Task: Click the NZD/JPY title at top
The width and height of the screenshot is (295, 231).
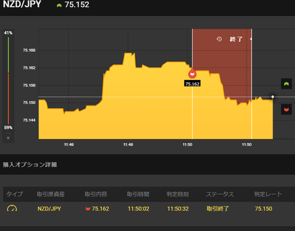Action: point(22,4)
